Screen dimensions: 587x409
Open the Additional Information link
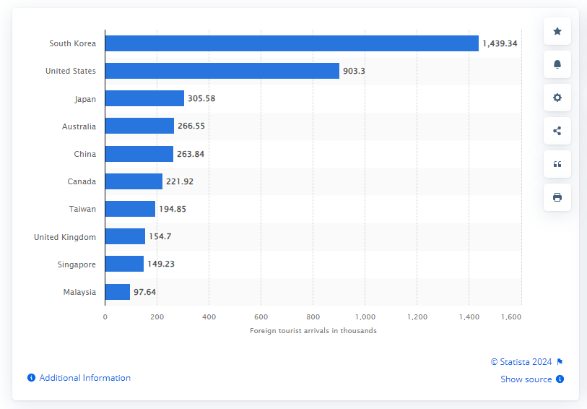click(84, 378)
